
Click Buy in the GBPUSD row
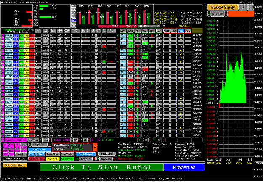[x=21, y=109]
